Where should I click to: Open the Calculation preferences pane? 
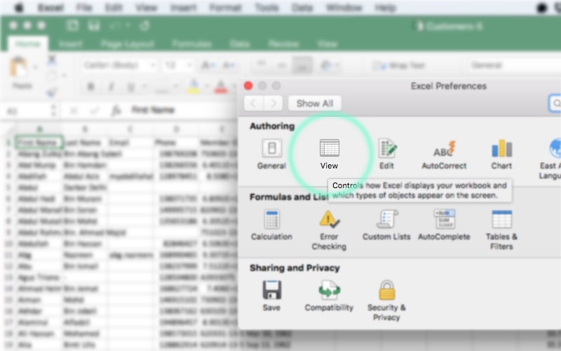point(271,225)
